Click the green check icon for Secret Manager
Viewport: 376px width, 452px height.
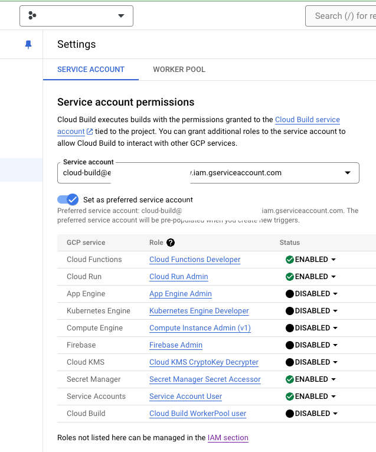click(289, 379)
